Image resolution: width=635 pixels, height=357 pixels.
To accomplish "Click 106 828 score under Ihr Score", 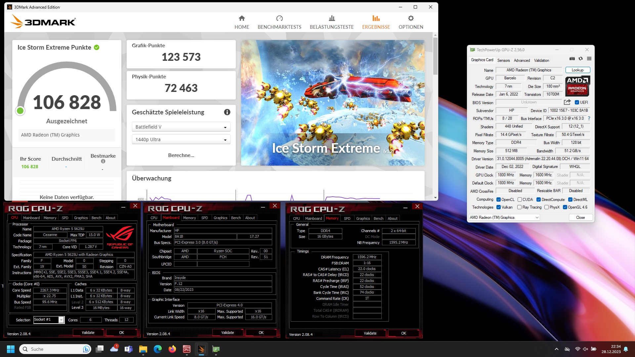I will tap(30, 167).
